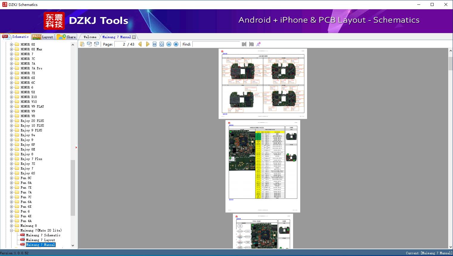The image size is (453, 256).
Task: Select the HONOR 8X Max folder
Action: pyautogui.click(x=31, y=49)
